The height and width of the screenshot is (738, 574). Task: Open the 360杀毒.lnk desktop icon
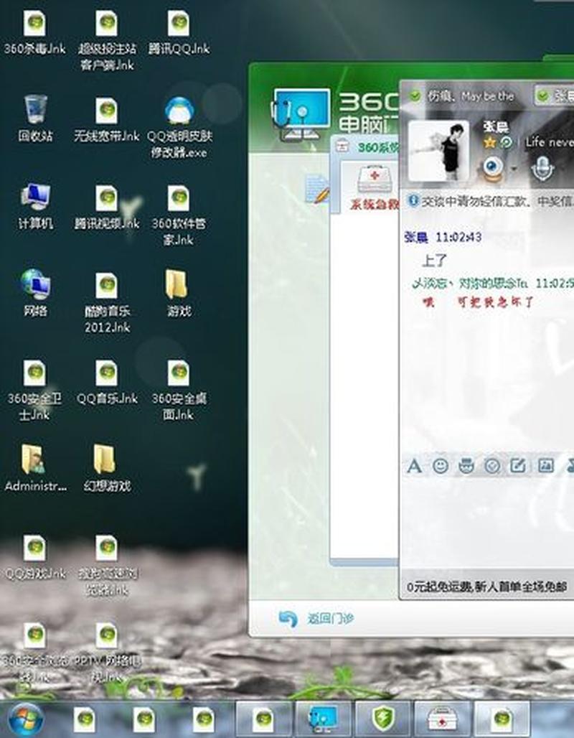point(35,32)
